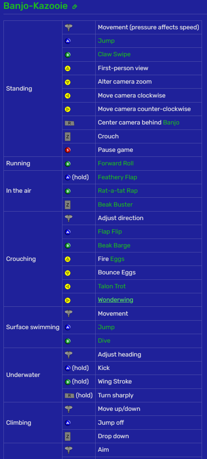Open the Feathery Flap link
Screen dimensions: 207x459
tap(118, 177)
